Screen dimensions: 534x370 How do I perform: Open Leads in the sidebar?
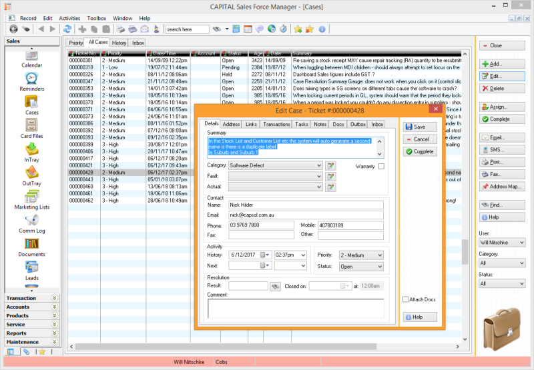[x=31, y=271]
